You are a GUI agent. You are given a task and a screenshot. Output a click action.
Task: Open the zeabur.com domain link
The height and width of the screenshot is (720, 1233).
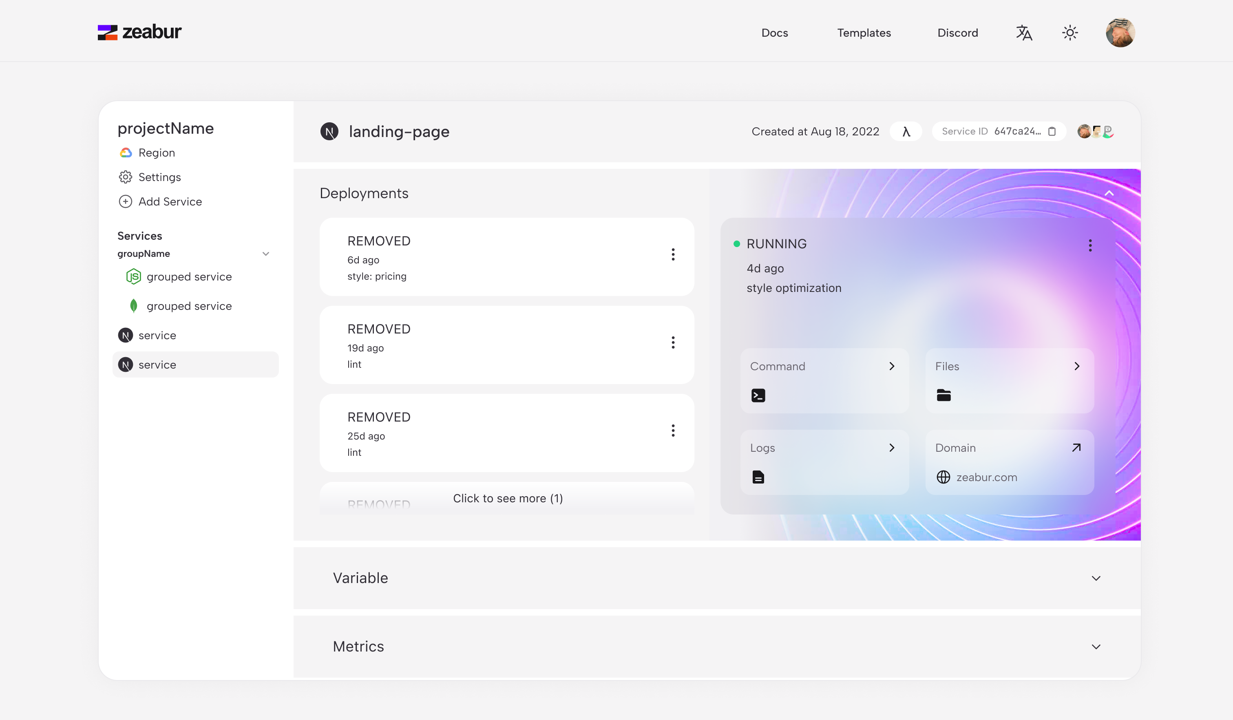tap(987, 477)
